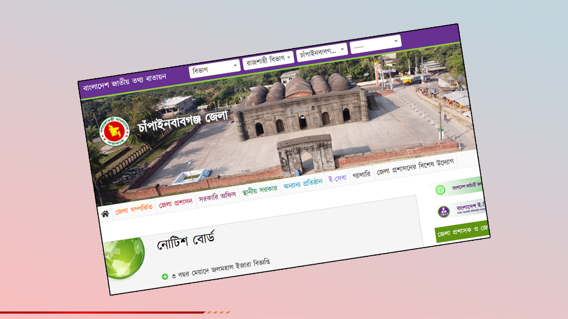Open the রাজশাহী বিভাগ dropdown

(x=267, y=58)
